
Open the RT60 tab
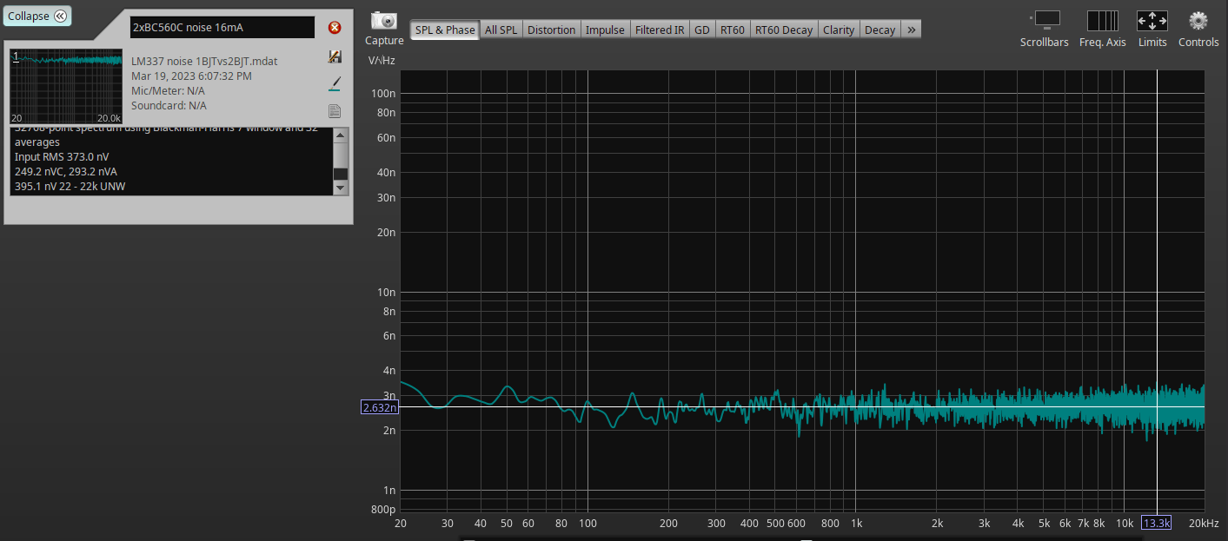click(733, 30)
